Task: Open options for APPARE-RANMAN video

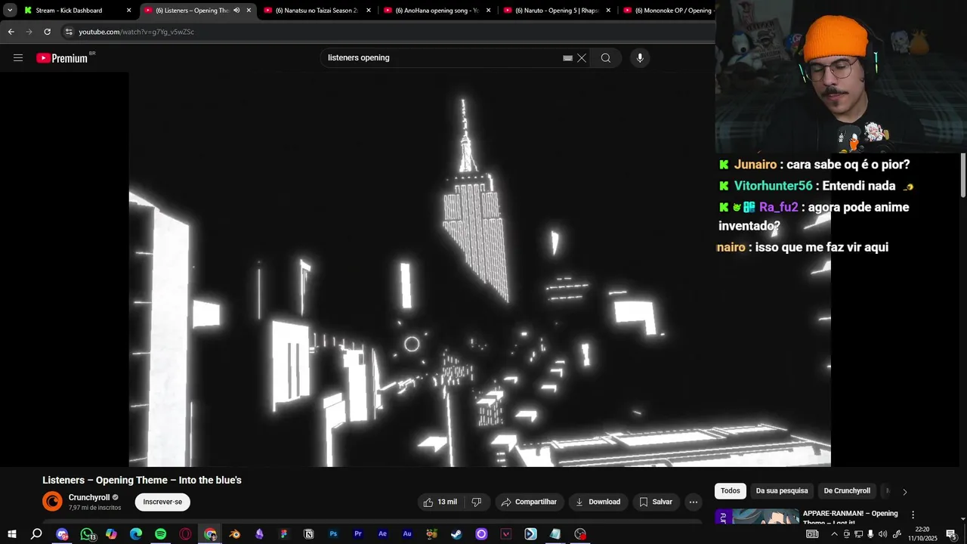Action: [x=913, y=515]
